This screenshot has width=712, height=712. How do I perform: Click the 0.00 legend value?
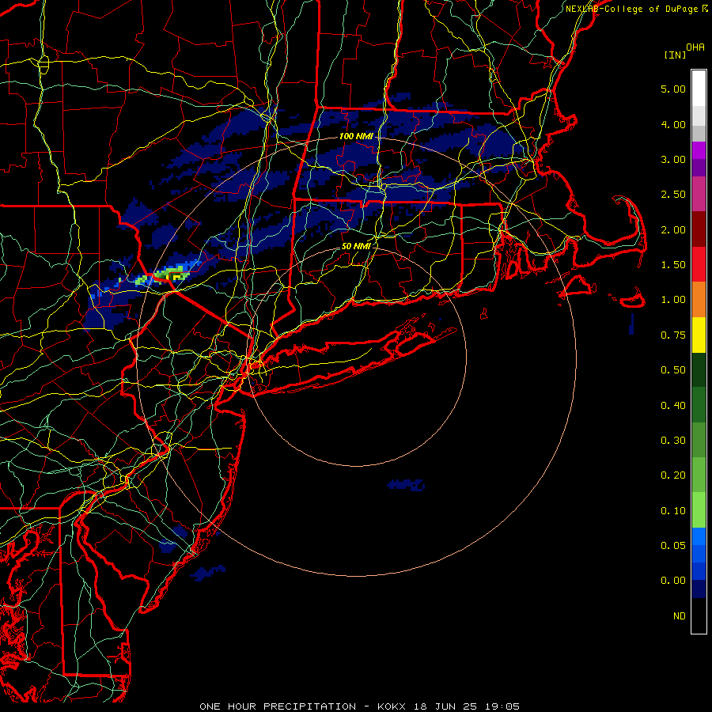click(673, 581)
